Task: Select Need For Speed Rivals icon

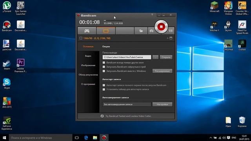Action: tap(242, 27)
